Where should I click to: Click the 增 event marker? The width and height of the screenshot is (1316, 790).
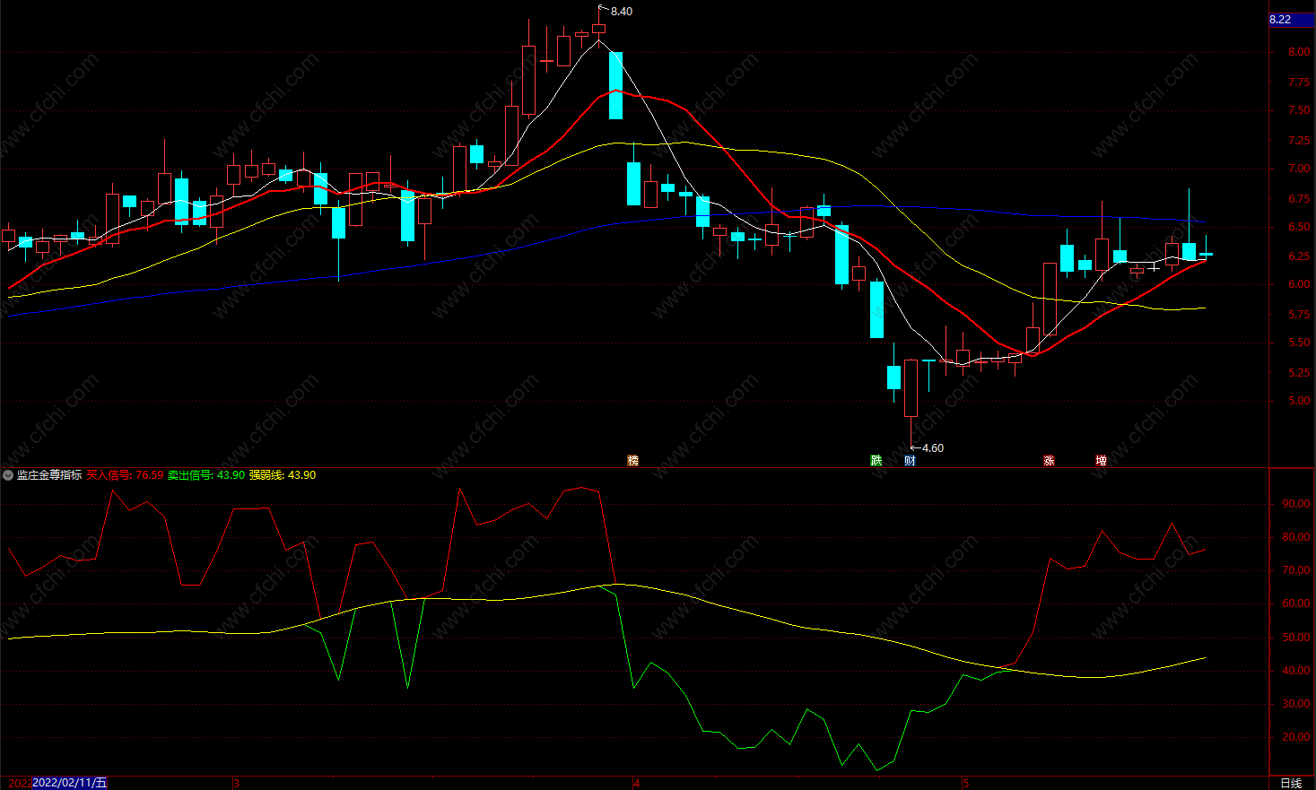[x=1101, y=461]
